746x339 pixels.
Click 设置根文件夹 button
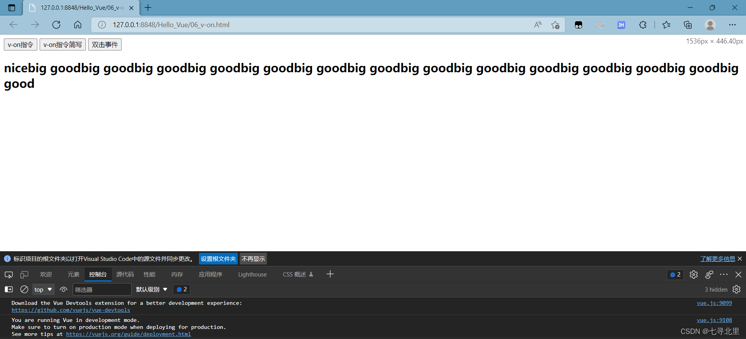[x=218, y=259]
